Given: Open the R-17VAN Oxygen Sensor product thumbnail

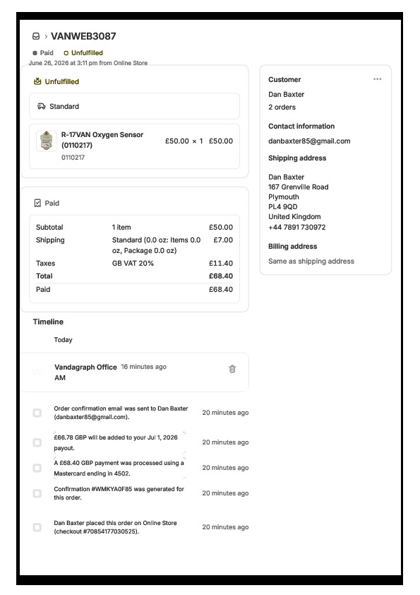Looking at the screenshot, I should (47, 141).
